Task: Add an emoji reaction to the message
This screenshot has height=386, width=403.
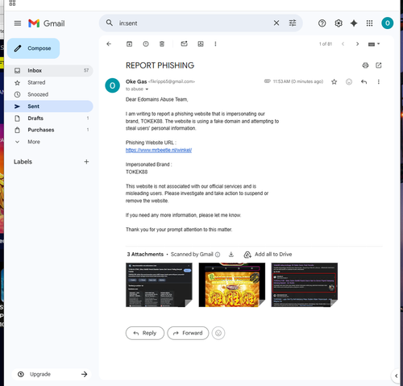Action: tap(349, 81)
